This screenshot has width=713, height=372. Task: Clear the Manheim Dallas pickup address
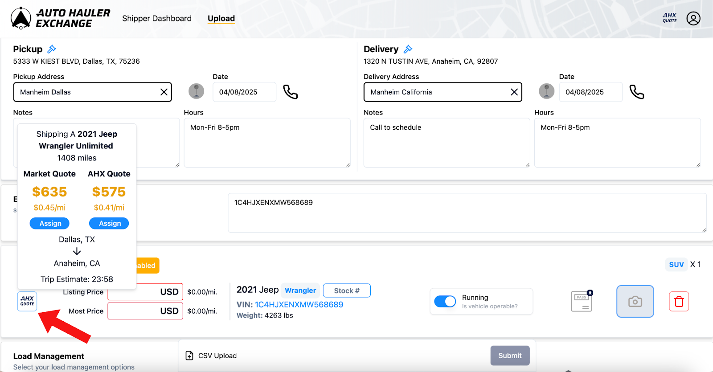(x=164, y=92)
